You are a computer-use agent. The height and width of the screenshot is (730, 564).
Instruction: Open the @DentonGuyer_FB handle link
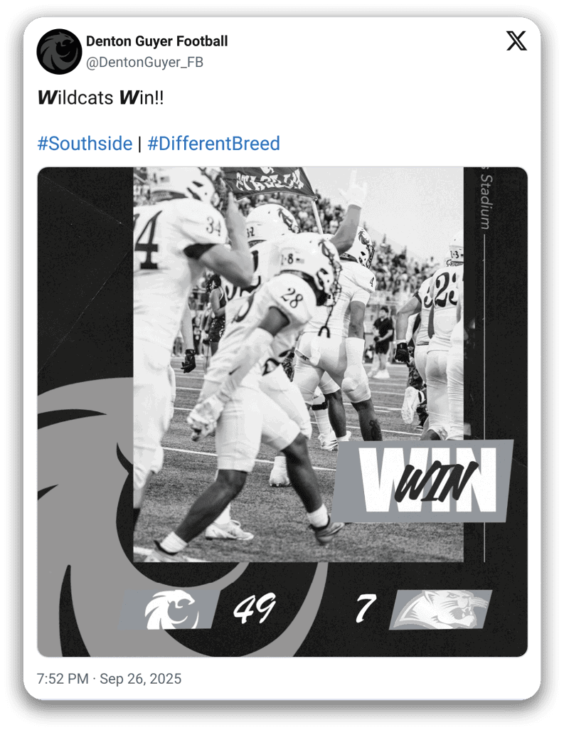pyautogui.click(x=144, y=62)
